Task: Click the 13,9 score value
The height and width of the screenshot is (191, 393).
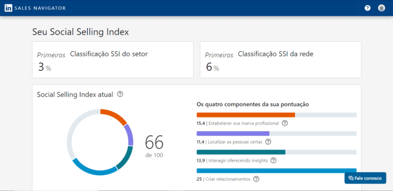Action: (201, 160)
